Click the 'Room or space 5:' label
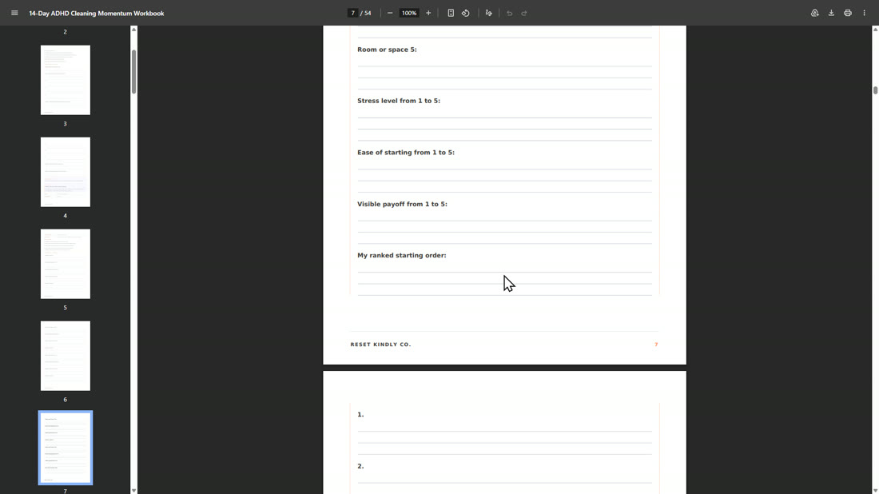Image resolution: width=879 pixels, height=494 pixels. (x=387, y=50)
